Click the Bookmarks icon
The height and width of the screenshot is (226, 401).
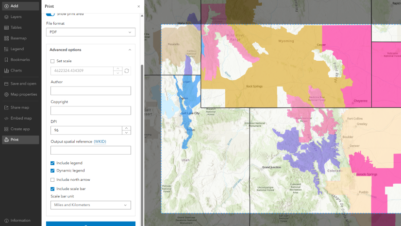[x=6, y=60]
